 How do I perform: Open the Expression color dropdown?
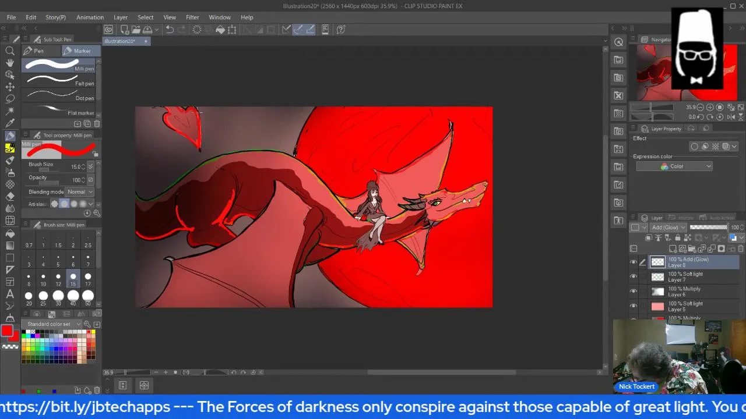click(674, 166)
